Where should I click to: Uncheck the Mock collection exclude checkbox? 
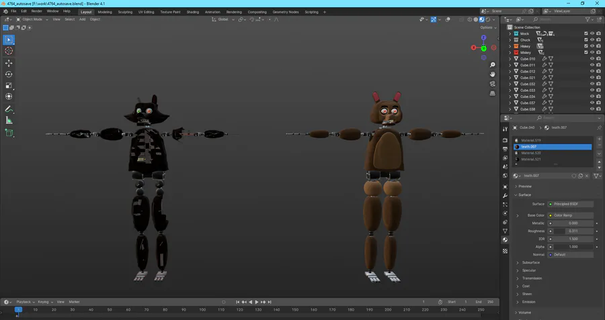(586, 34)
